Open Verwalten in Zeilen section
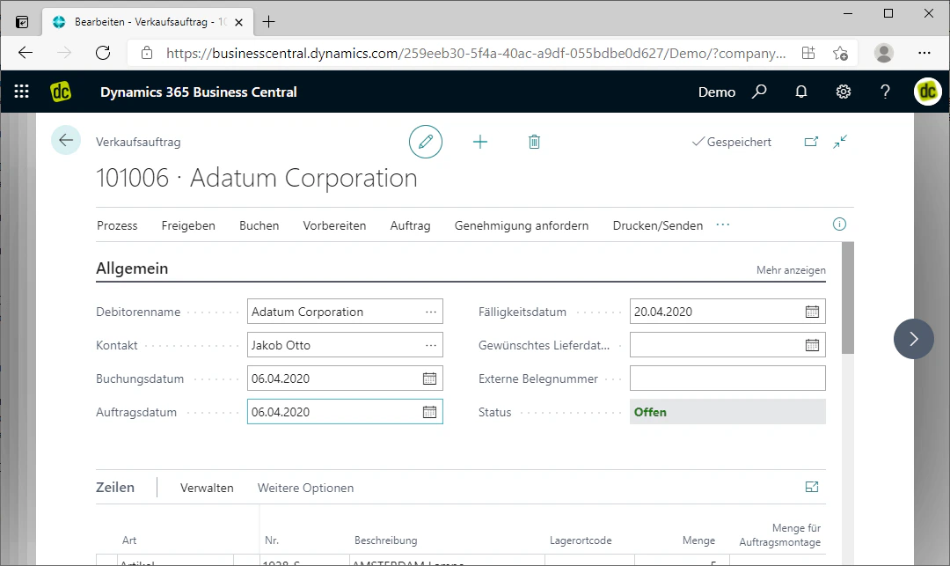The width and height of the screenshot is (950, 566). click(x=207, y=488)
